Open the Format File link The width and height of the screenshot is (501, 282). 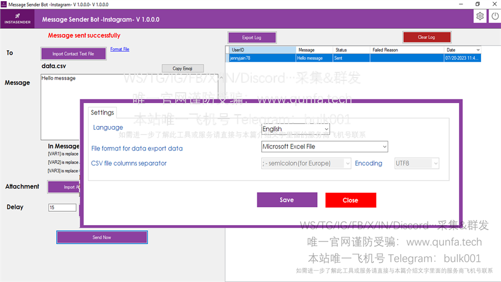(120, 49)
